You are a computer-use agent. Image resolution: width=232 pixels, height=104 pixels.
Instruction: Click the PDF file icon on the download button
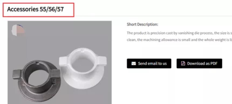pos(183,64)
